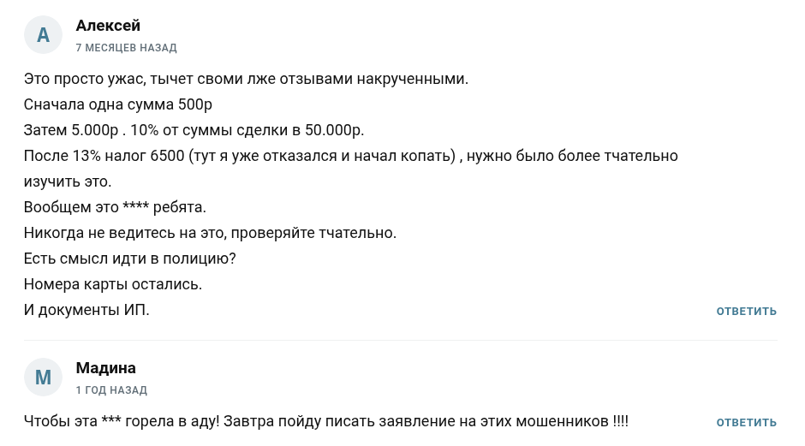Viewport: 805px width, 446px height.
Task: Click the text "Сначала одна сумма 500р"
Action: tap(117, 104)
